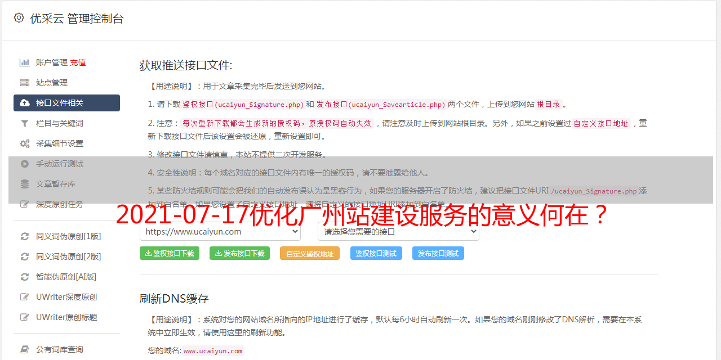
Task: Click the refresh icon for 同义词伪原创[1版]
Action: pyautogui.click(x=25, y=236)
